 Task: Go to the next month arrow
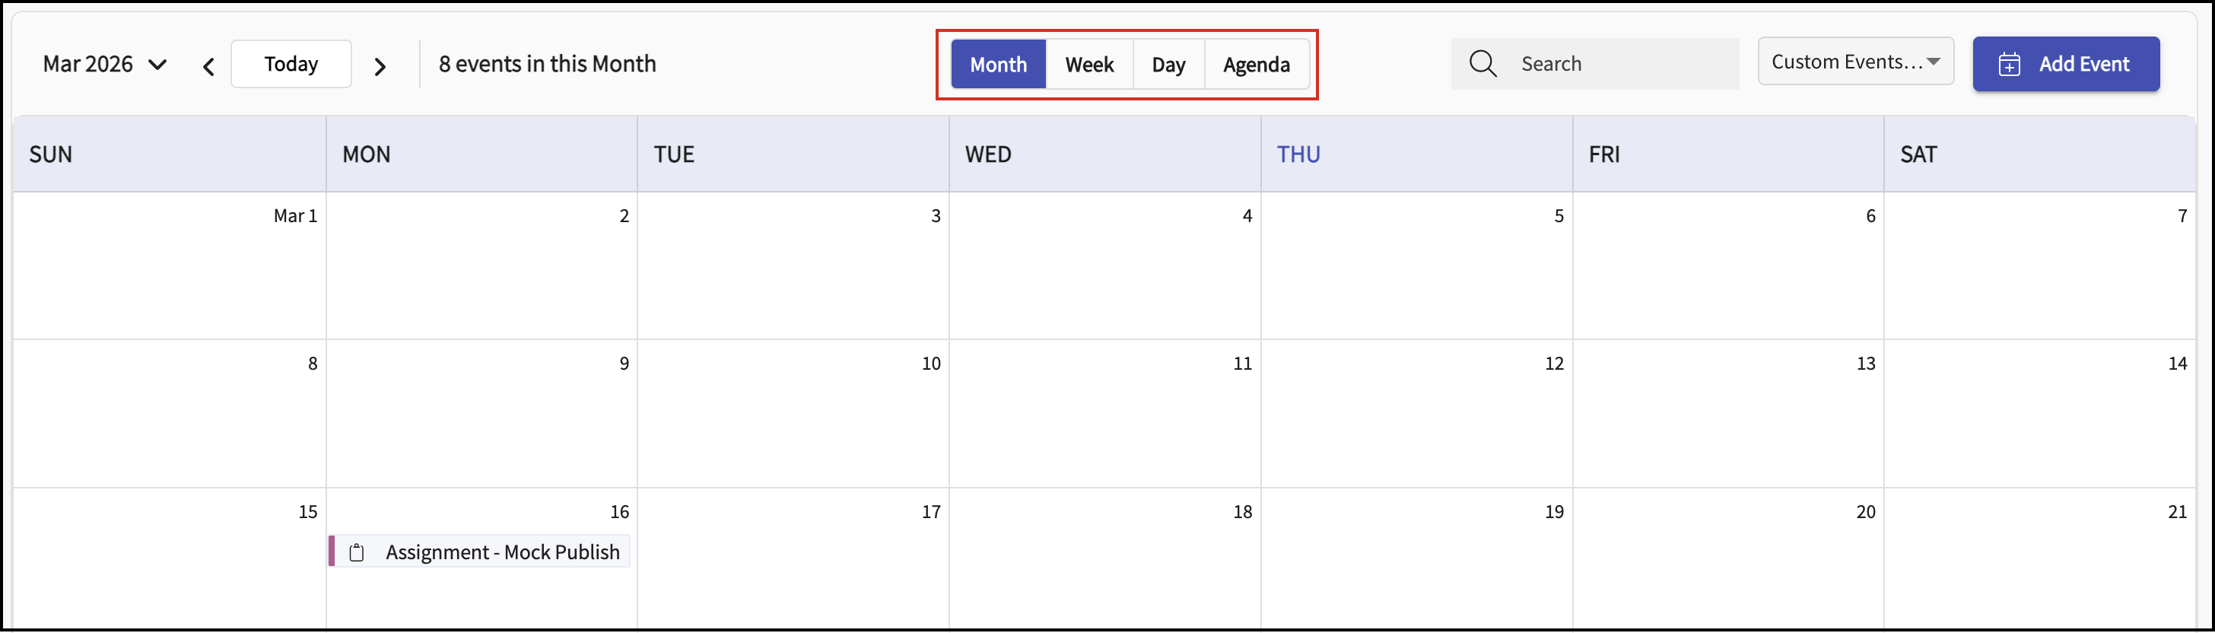(x=380, y=65)
